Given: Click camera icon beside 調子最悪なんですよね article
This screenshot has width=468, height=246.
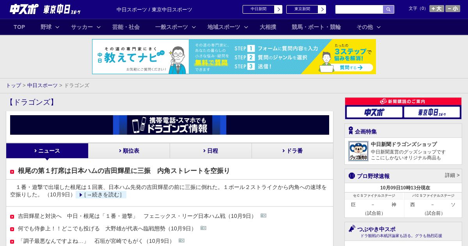Looking at the screenshot, I should click(182, 241).
